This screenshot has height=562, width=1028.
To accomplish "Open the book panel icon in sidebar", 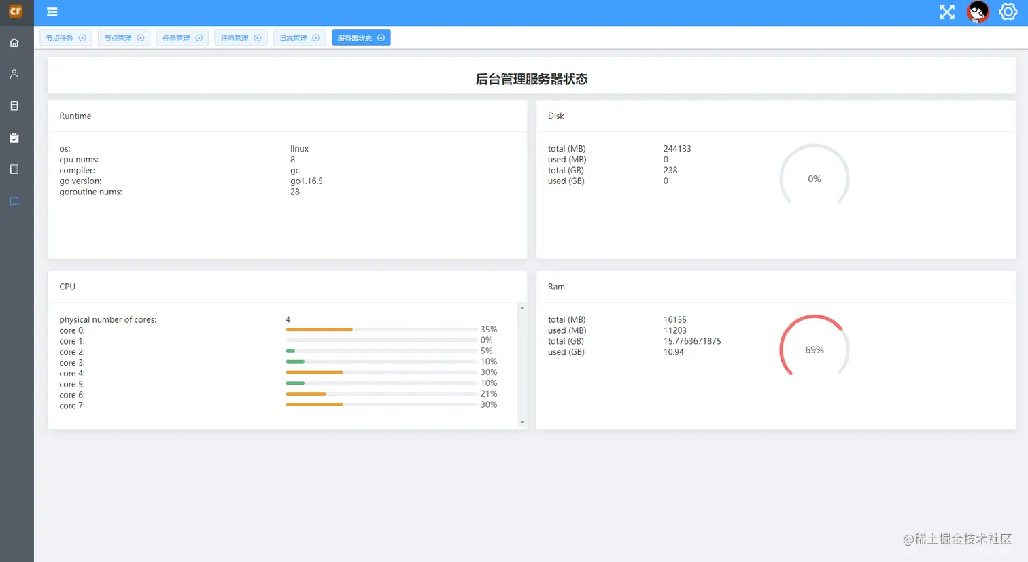I will click(x=14, y=169).
